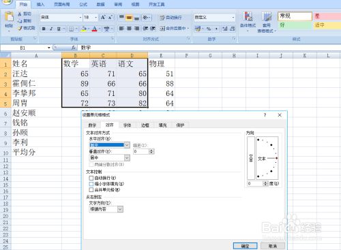Switch to the Formulas ribbon tab
341x250 pixels.
click(83, 4)
